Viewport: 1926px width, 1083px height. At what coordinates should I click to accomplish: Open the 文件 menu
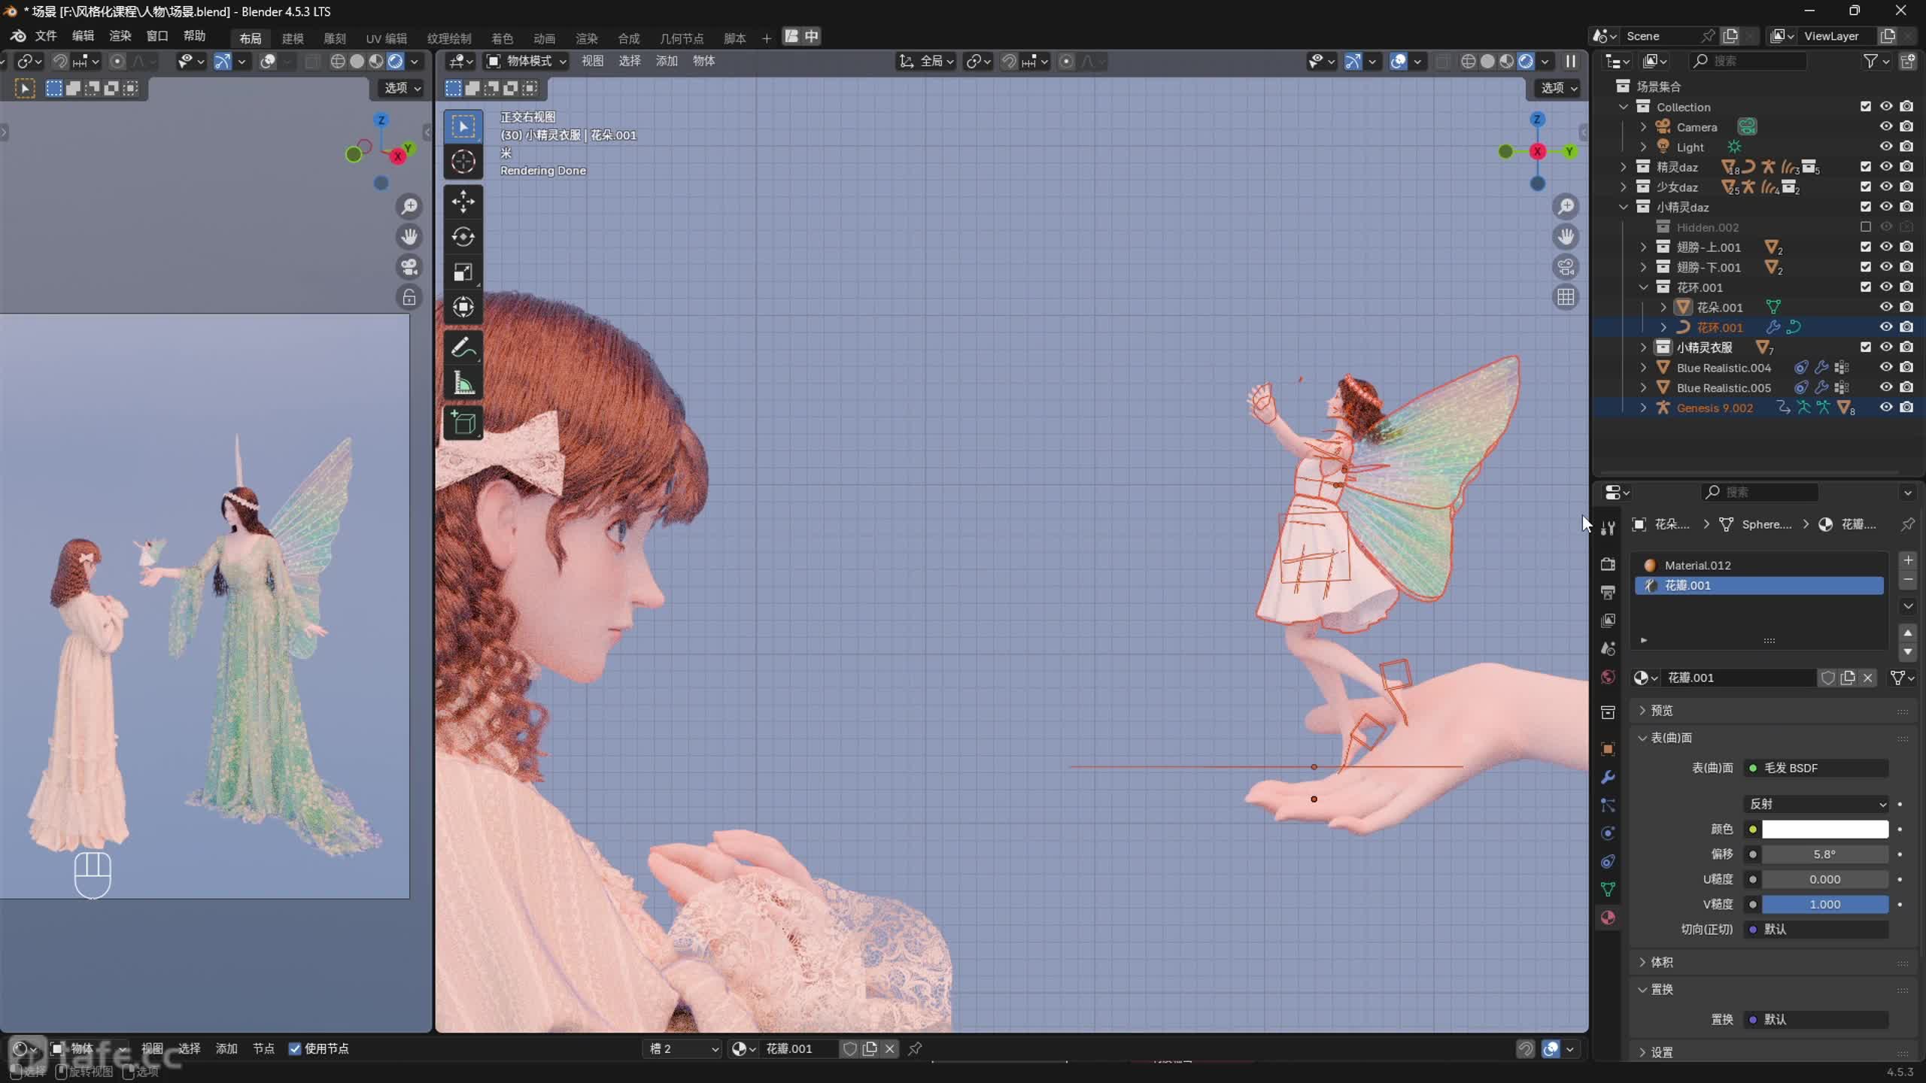pos(45,36)
